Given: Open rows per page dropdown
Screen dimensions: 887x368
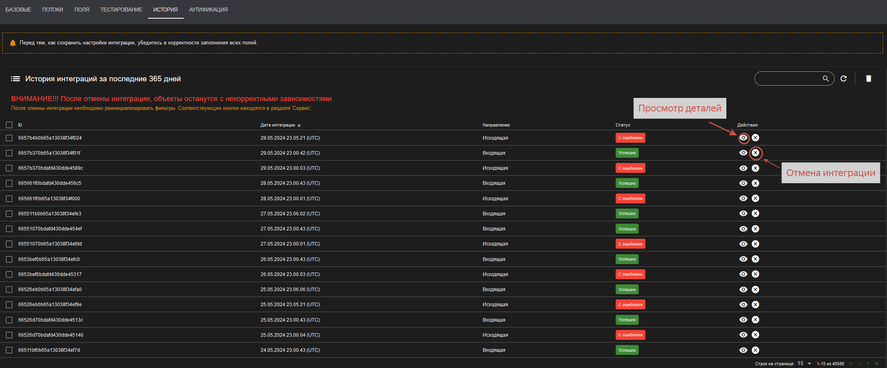Looking at the screenshot, I should pyautogui.click(x=804, y=364).
